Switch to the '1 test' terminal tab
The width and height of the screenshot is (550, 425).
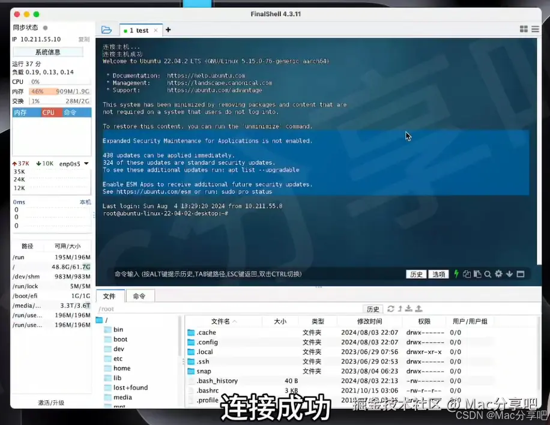coord(139,31)
